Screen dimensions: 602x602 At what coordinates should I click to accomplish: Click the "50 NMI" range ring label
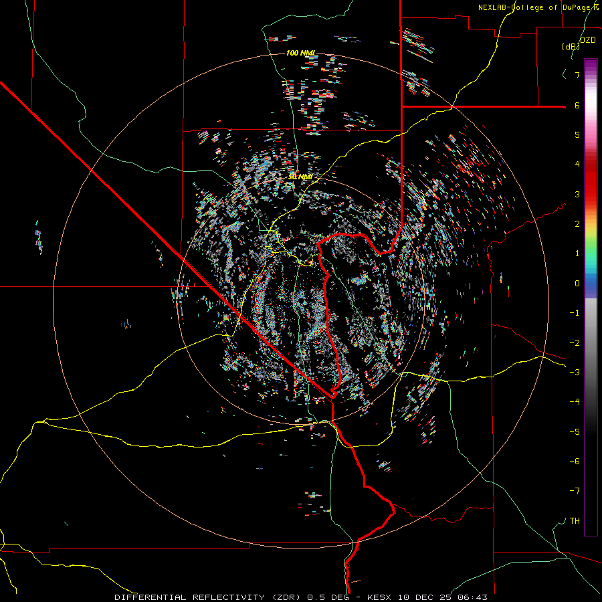(x=300, y=177)
